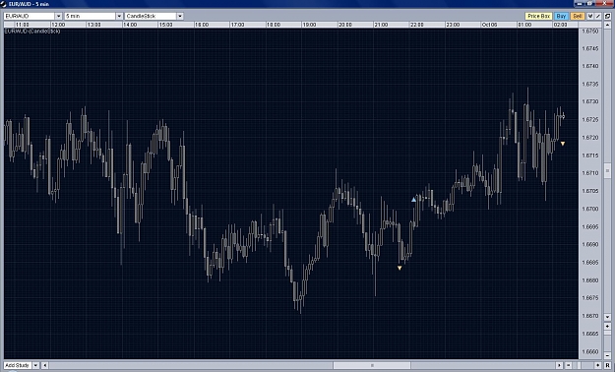Click the 1.6660 price axis label
This screenshot has width=615, height=372.
pos(590,351)
